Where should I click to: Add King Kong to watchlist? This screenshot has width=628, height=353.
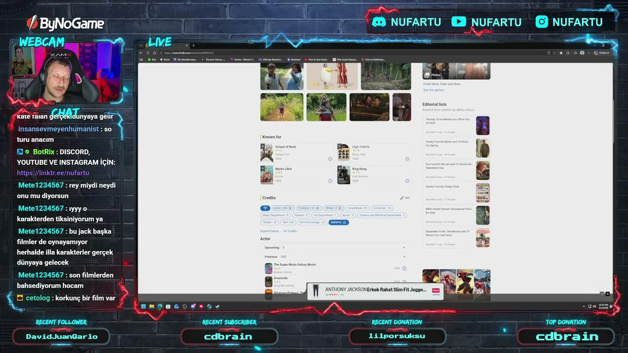click(339, 168)
